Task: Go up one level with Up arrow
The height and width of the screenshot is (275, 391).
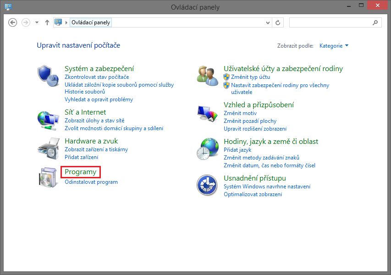Action: pyautogui.click(x=47, y=22)
